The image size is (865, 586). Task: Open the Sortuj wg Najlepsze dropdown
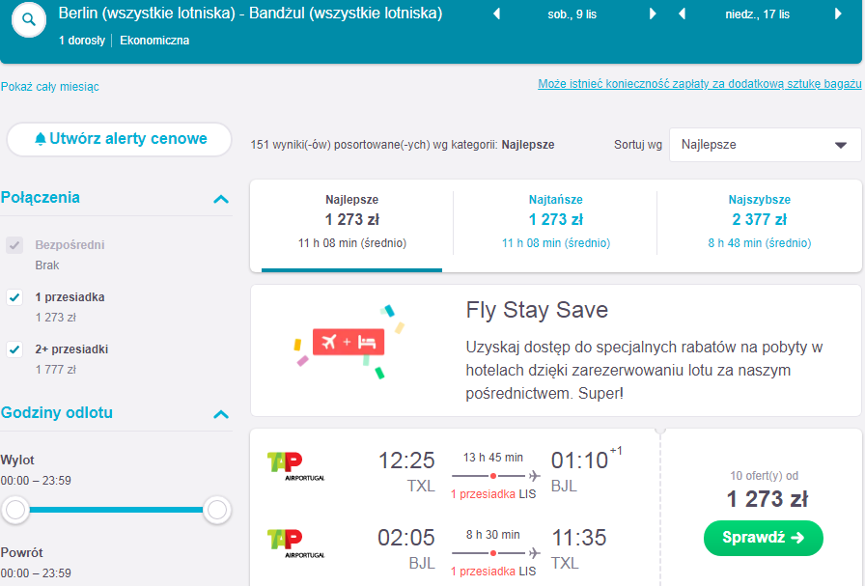click(766, 145)
